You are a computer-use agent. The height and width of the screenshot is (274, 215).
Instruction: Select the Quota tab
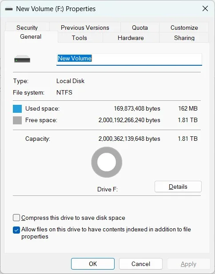coord(140,28)
